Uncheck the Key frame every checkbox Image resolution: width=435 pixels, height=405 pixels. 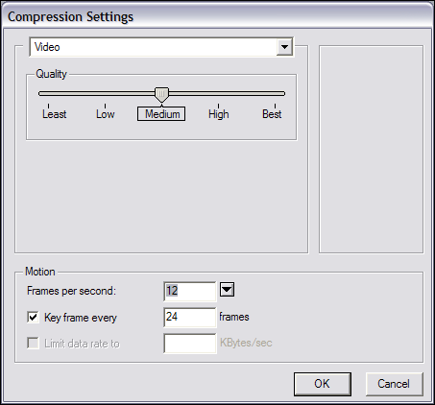coord(33,318)
